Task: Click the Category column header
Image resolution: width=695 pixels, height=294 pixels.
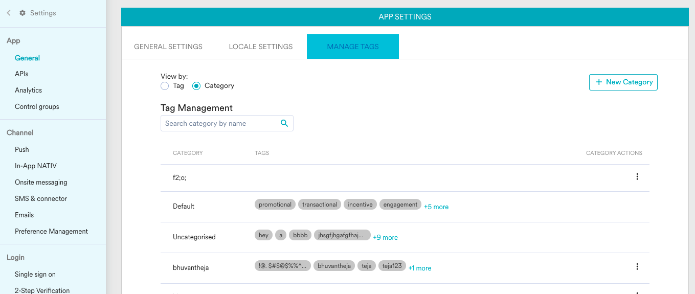Action: click(x=188, y=153)
